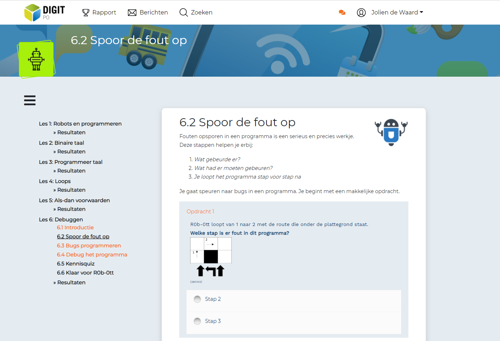The image size is (500, 341).
Task: Expand Les 1: Robots en programmeren
Action: pyautogui.click(x=80, y=124)
